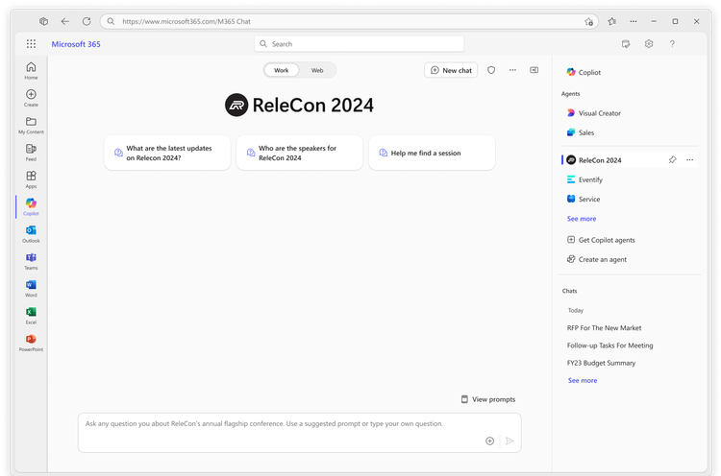Click the plus attach icon in chat box
The image size is (721, 476).
tap(489, 440)
